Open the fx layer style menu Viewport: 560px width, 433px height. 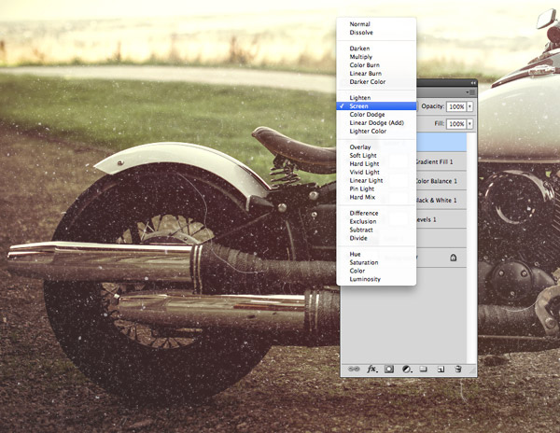371,370
